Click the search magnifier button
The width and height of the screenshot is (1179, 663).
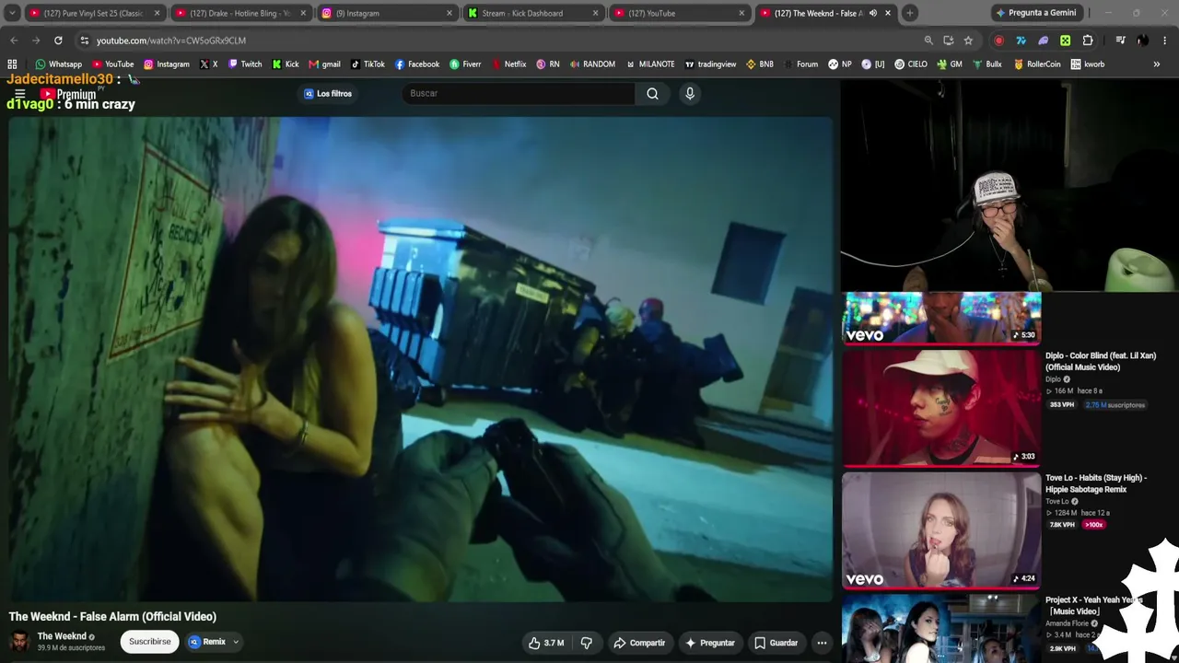[652, 93]
